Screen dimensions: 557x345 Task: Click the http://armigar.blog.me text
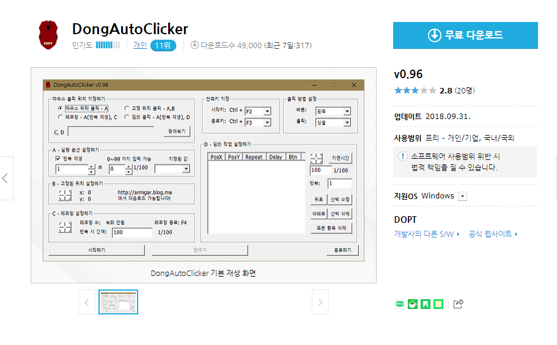click(145, 192)
